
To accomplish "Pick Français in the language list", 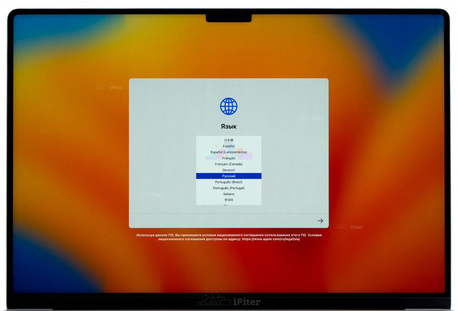I will point(229,158).
